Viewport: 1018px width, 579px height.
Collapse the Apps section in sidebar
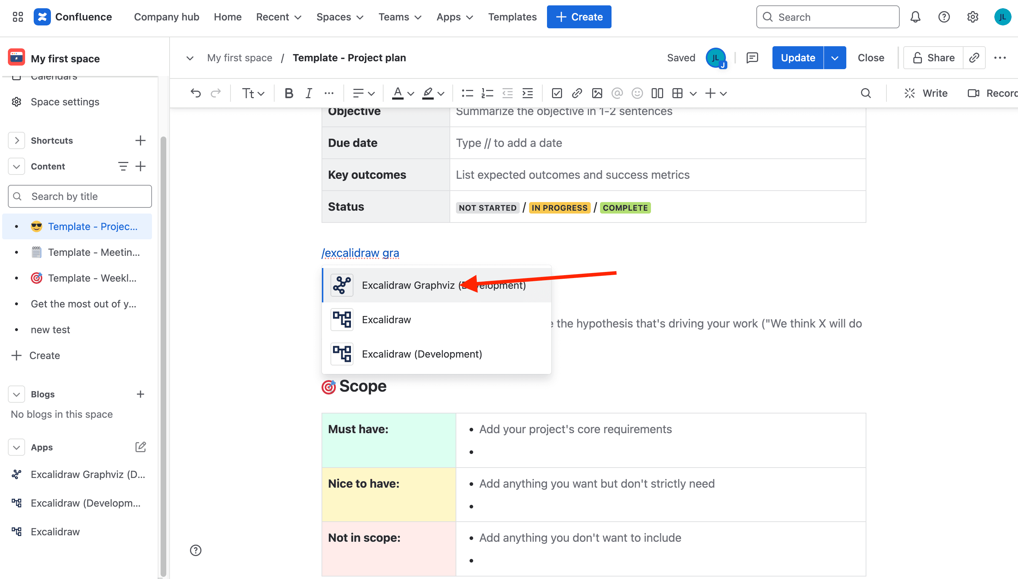pos(16,447)
